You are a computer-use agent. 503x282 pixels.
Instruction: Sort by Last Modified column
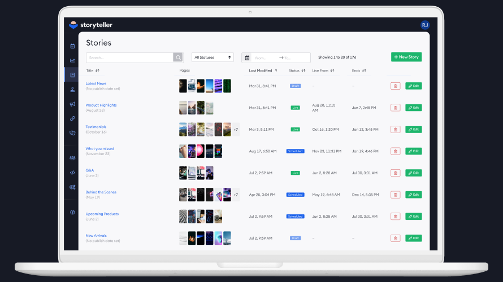[263, 70]
